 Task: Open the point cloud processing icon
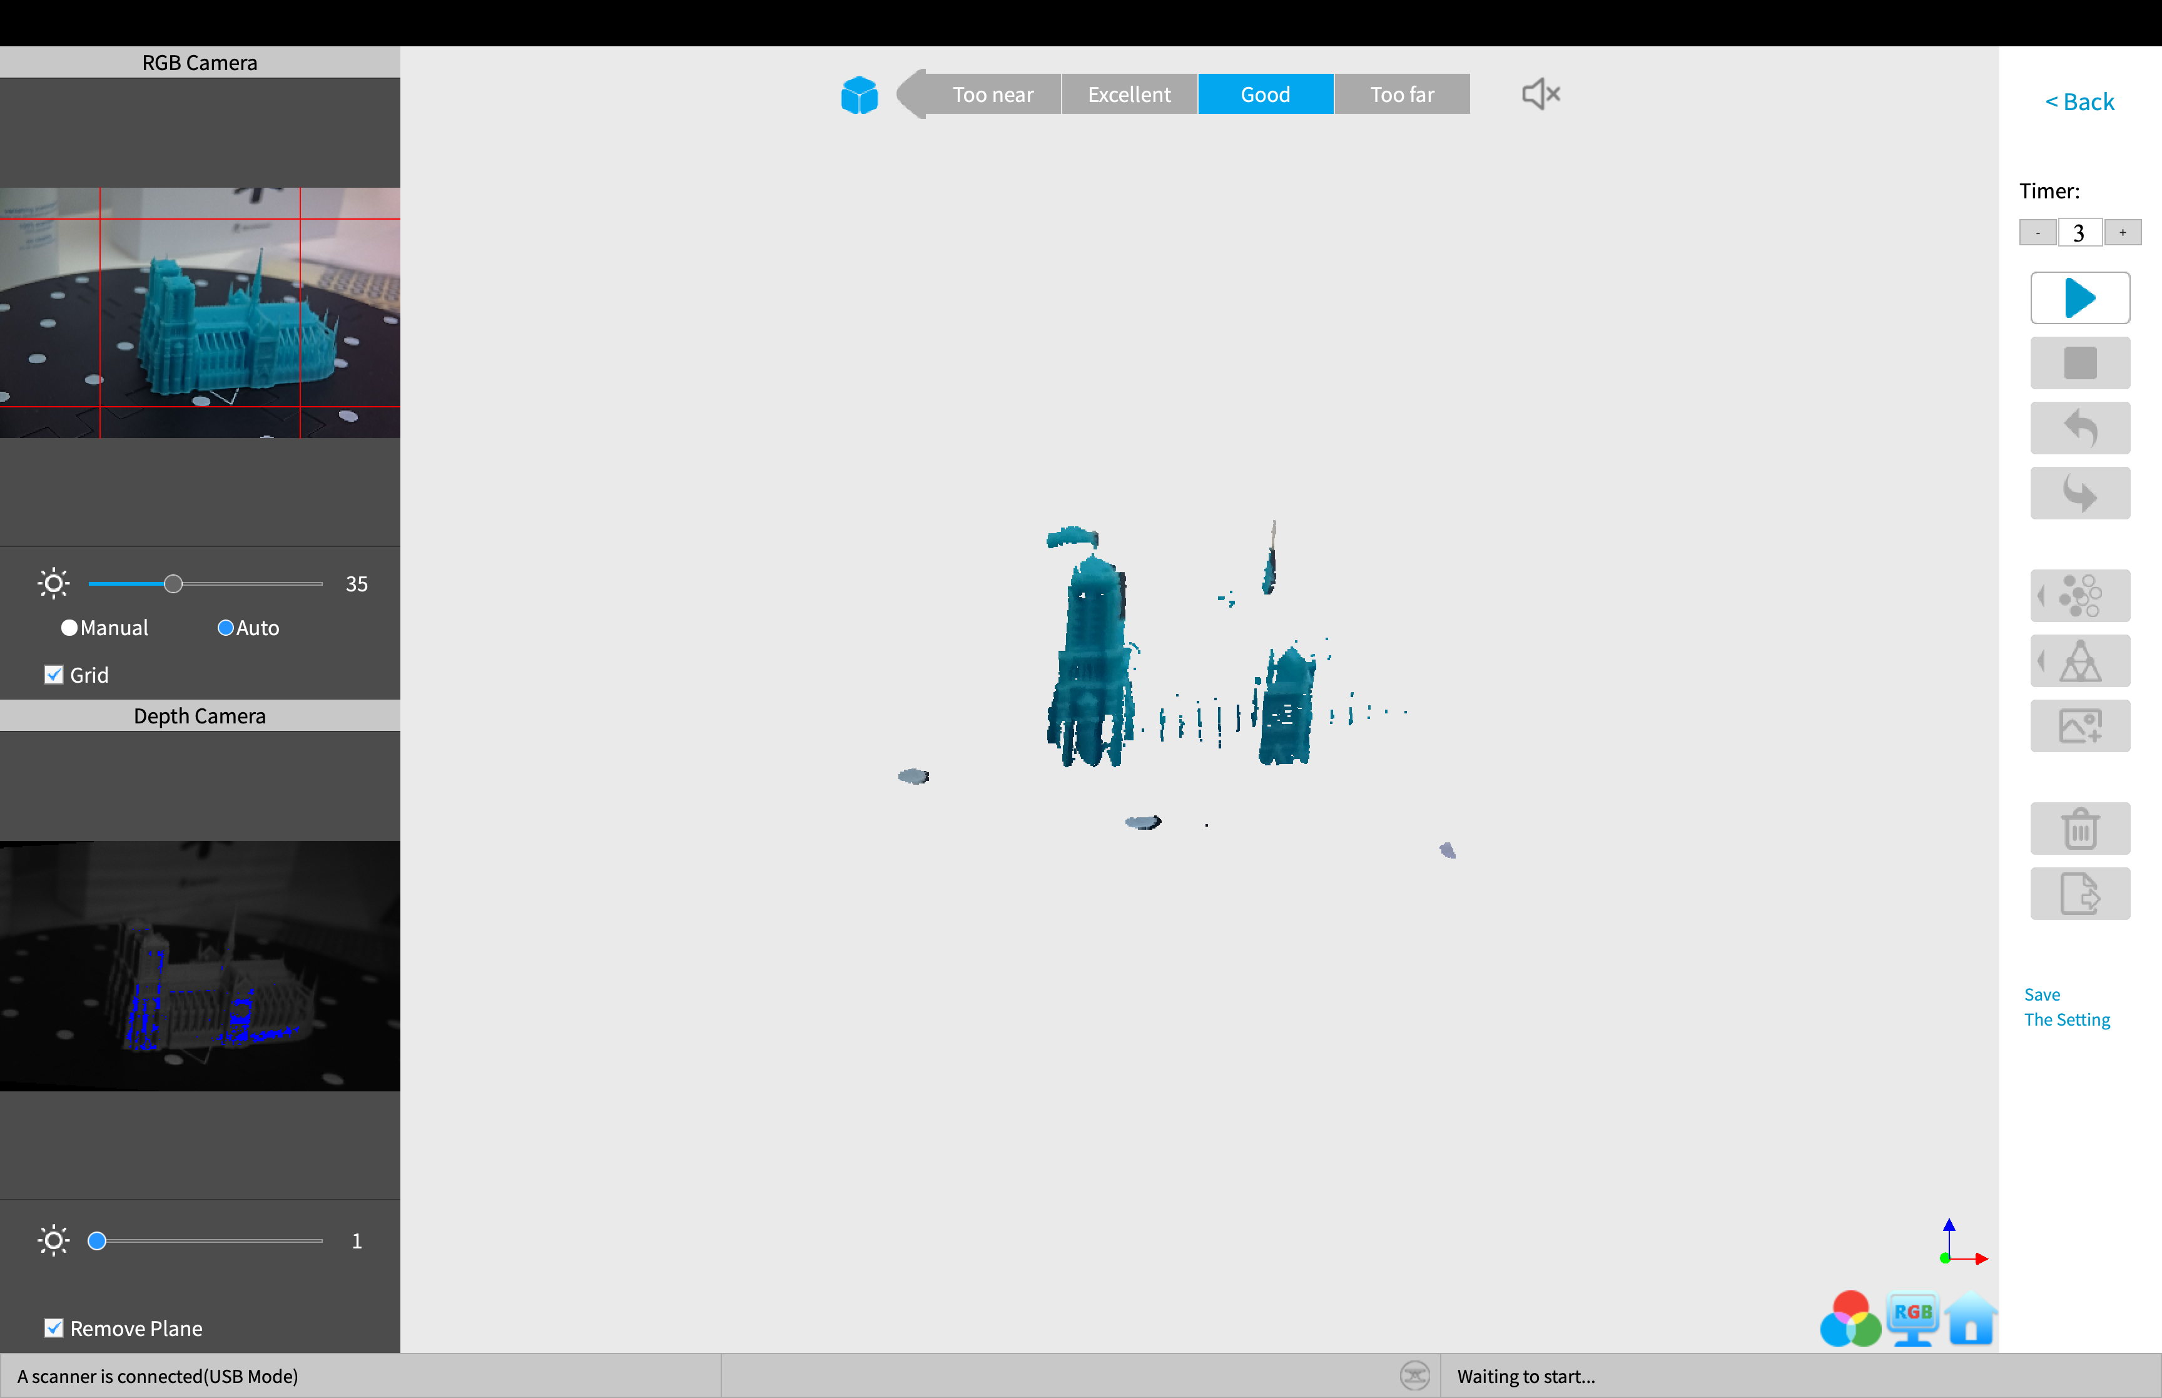point(2079,596)
